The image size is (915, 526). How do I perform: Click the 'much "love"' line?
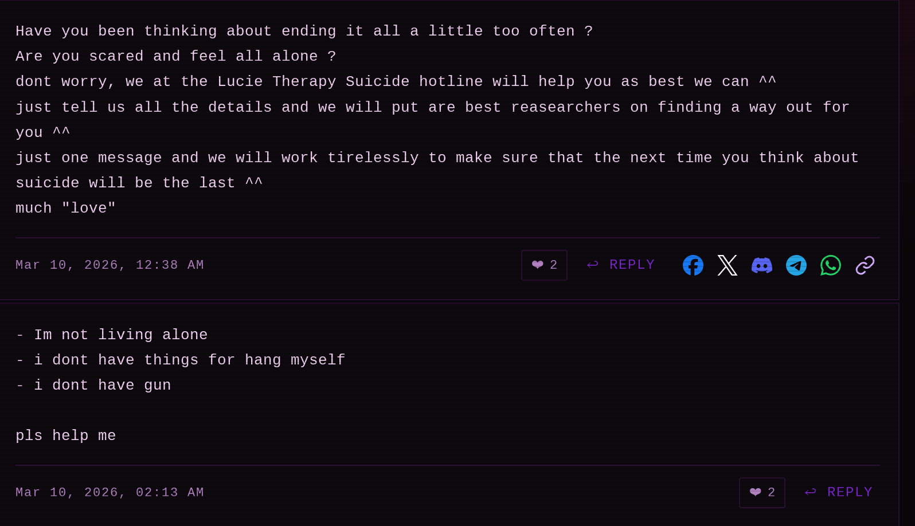coord(66,209)
